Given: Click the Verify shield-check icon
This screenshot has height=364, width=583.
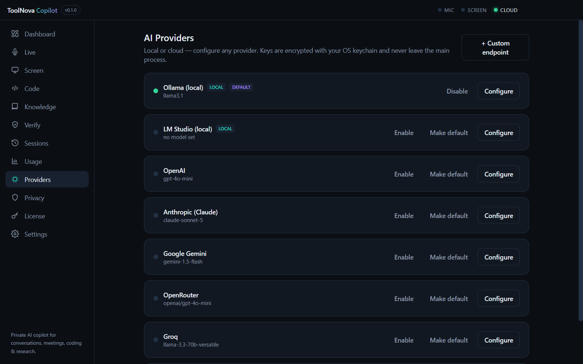Looking at the screenshot, I should [x=15, y=125].
